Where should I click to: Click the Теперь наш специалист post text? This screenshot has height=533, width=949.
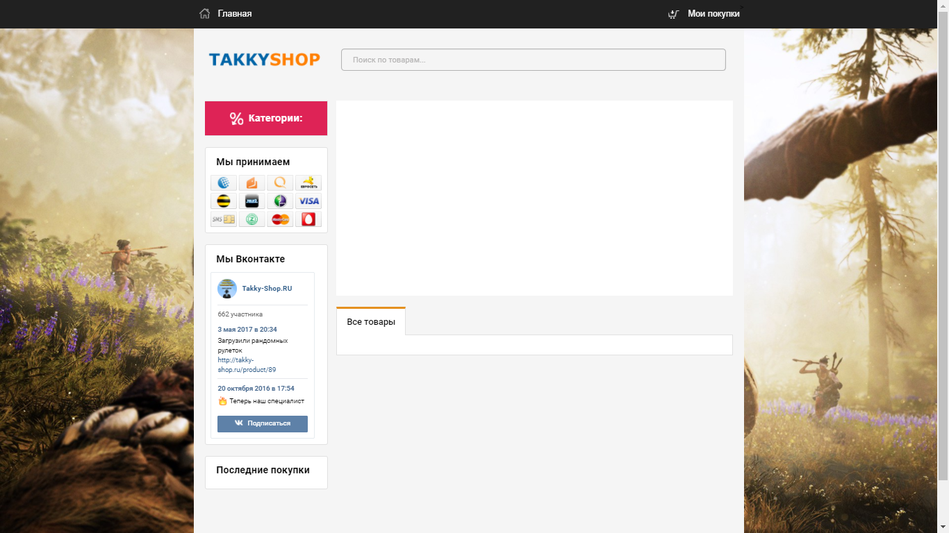click(x=267, y=401)
